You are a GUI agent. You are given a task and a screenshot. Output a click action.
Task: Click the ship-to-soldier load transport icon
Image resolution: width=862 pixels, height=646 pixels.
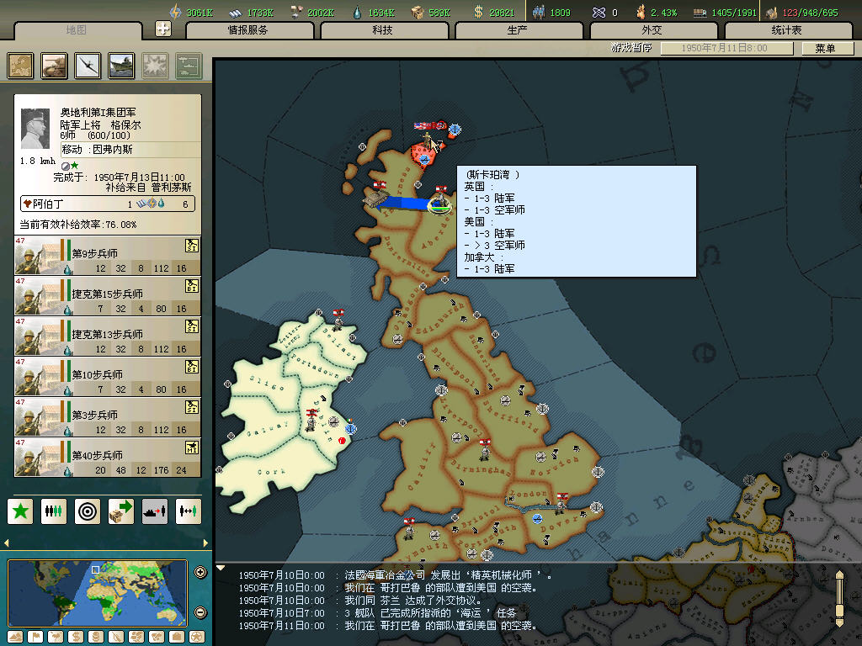(155, 511)
